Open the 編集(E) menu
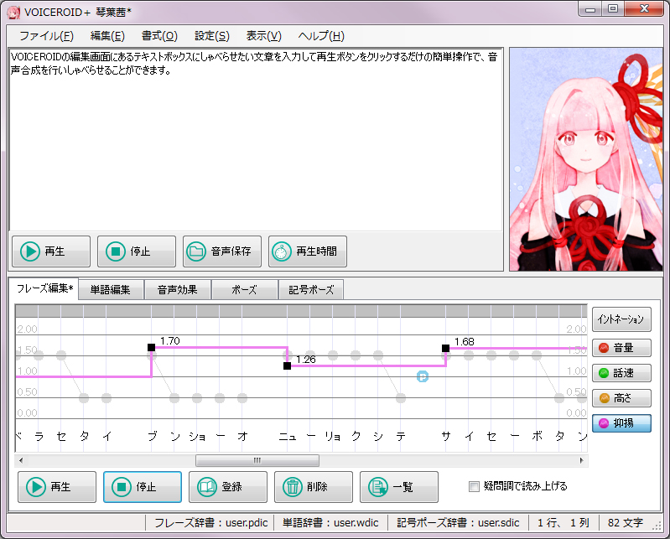 point(107,36)
